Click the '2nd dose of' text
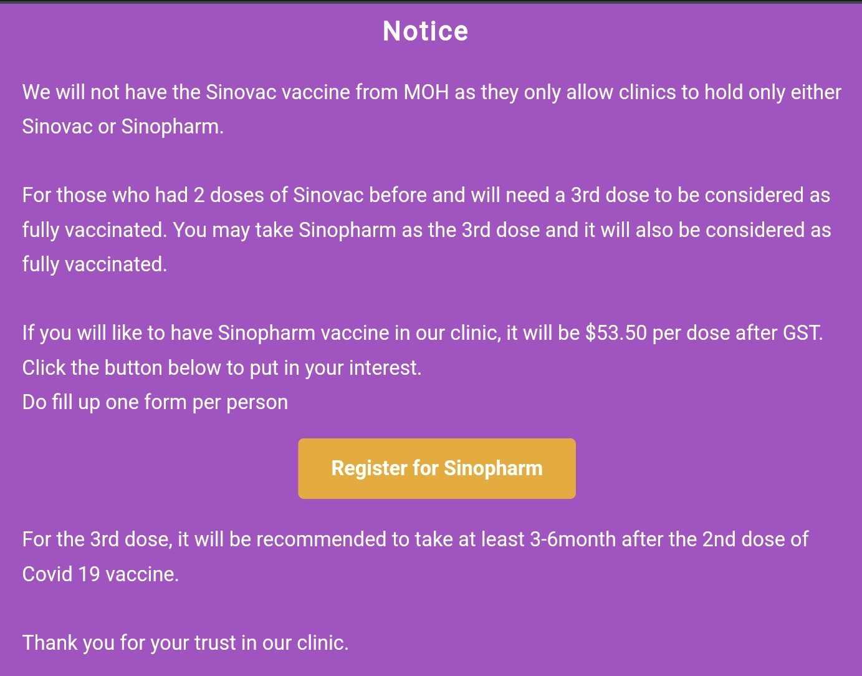The image size is (862, 676). pyautogui.click(x=755, y=539)
